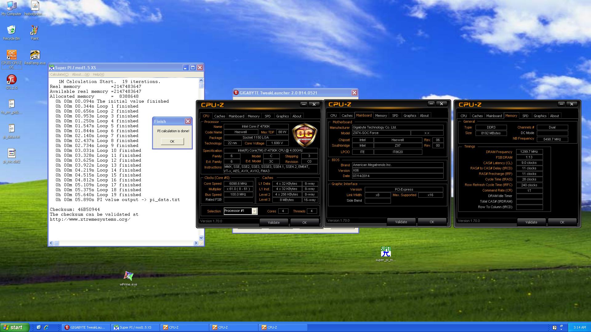The width and height of the screenshot is (591, 332).
Task: Click Super PI horizontal scrollbar right arrow
Action: point(196,243)
